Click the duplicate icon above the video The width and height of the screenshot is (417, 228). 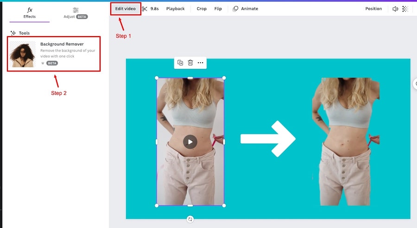(180, 63)
